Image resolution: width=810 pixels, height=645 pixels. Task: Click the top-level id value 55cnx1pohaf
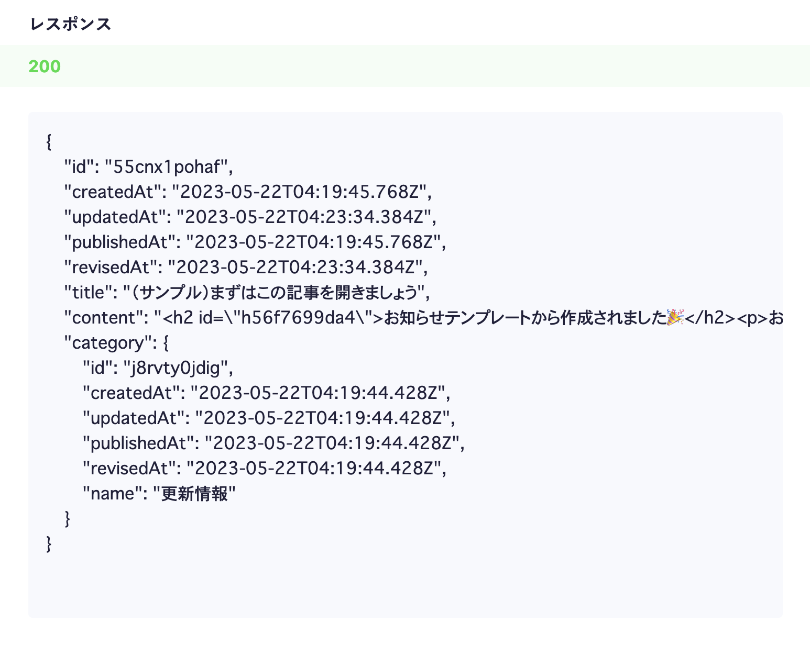point(168,167)
